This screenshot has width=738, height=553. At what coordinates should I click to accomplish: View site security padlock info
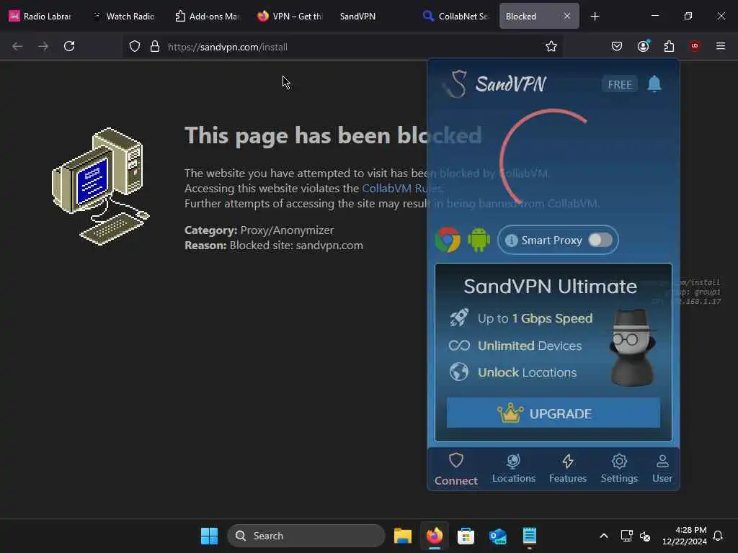click(155, 47)
